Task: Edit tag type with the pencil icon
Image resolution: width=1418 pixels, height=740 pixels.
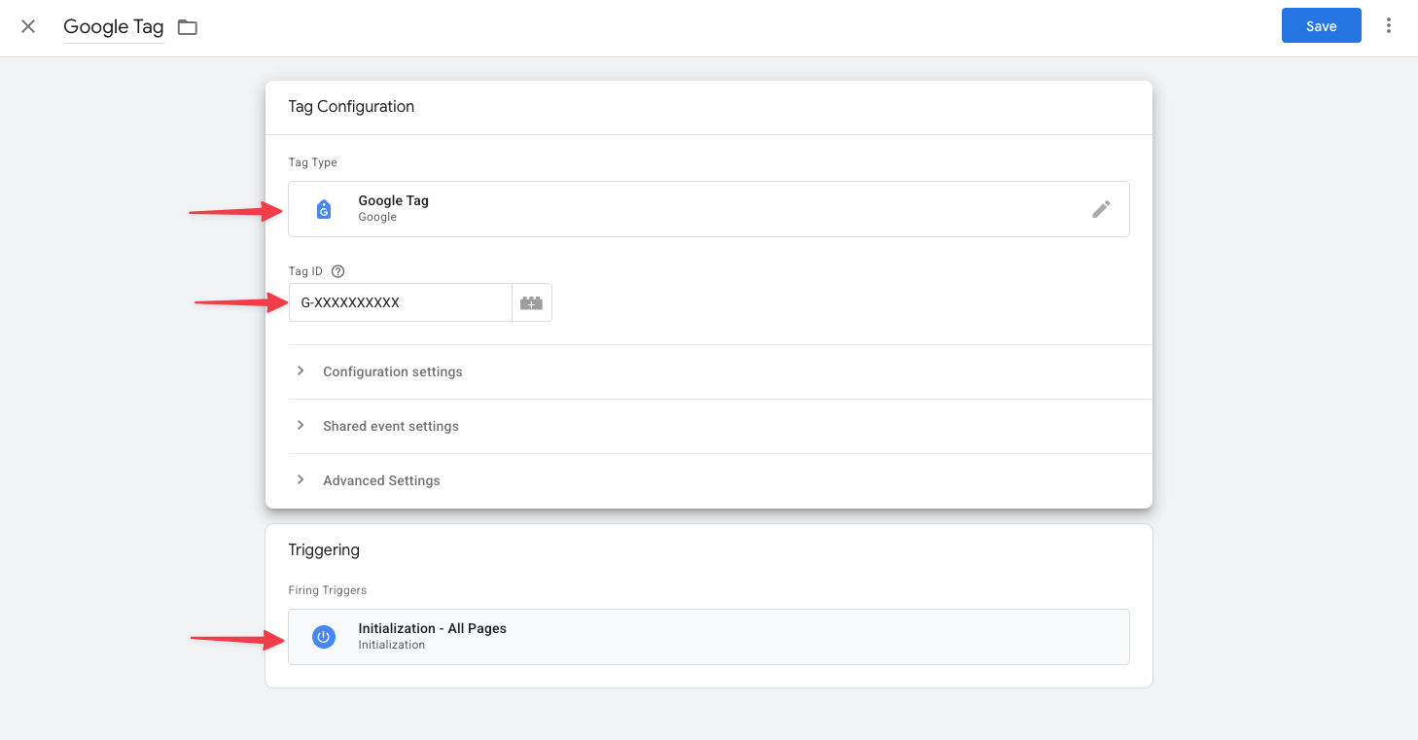Action: 1101,209
